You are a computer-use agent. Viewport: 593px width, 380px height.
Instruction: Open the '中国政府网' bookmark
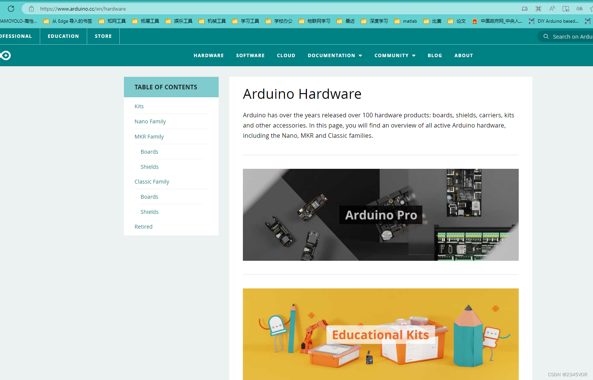497,21
